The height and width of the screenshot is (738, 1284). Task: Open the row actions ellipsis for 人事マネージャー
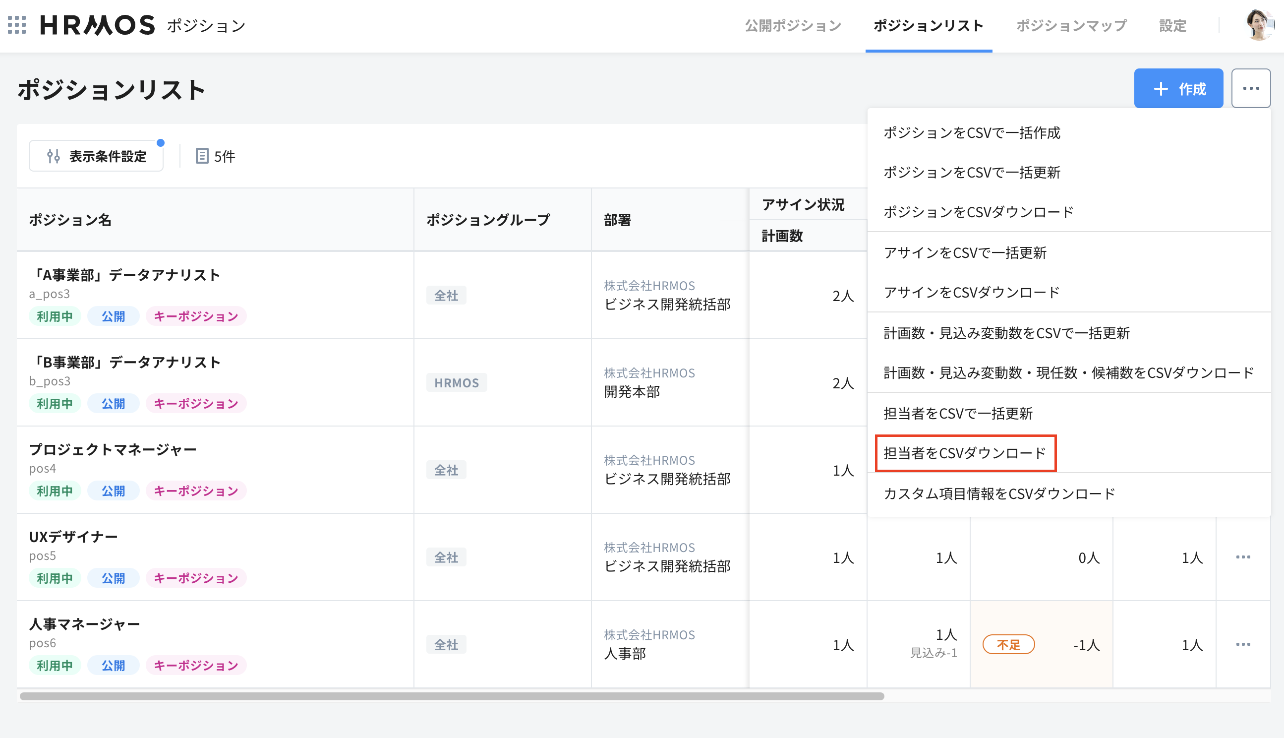point(1243,644)
